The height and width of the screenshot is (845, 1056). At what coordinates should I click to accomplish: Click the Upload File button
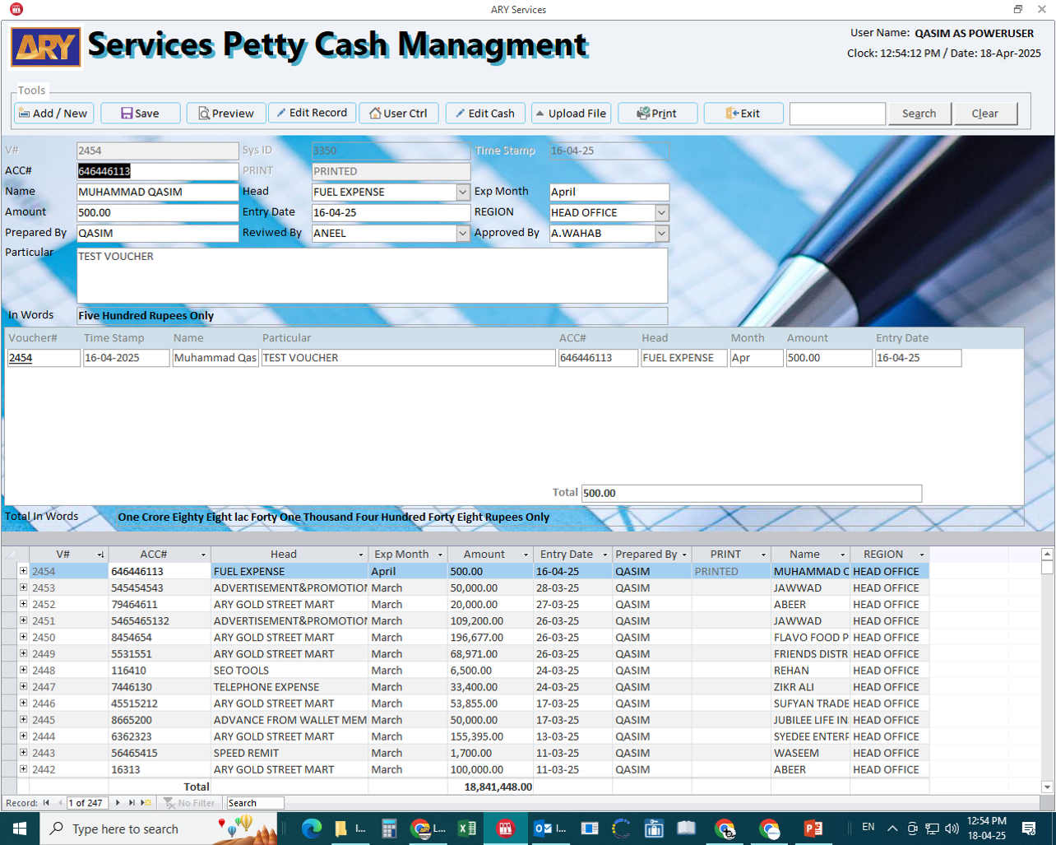571,114
